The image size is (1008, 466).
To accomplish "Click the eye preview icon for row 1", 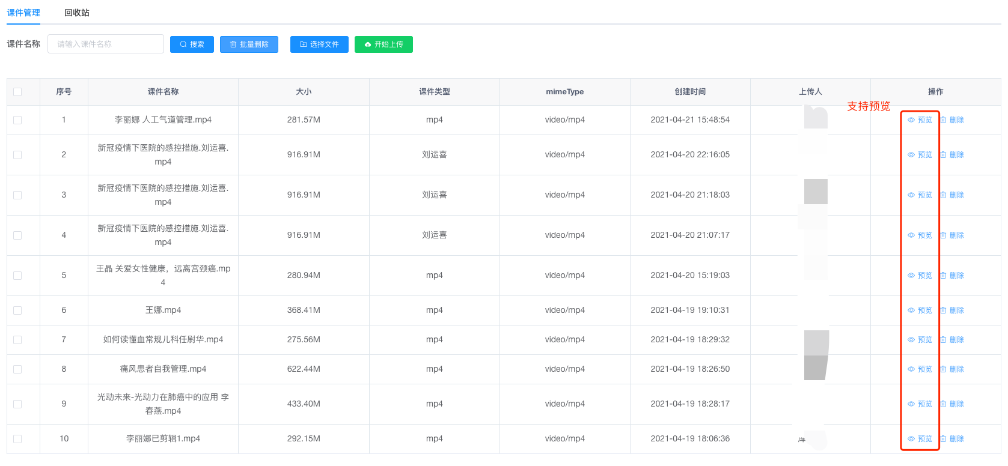I will [911, 120].
